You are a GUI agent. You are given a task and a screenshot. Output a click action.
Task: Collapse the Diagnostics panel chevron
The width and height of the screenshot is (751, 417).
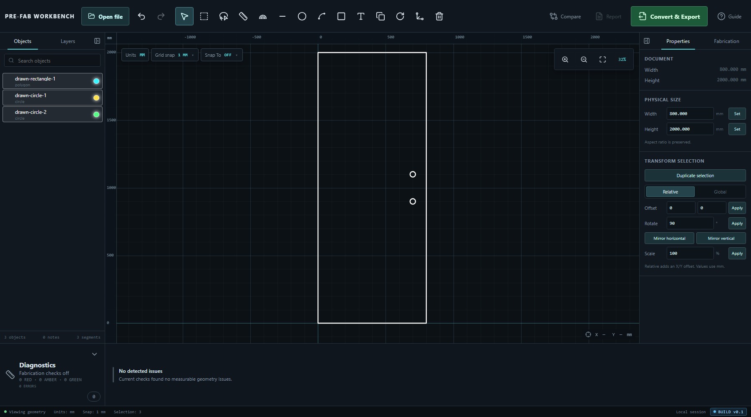(94, 354)
